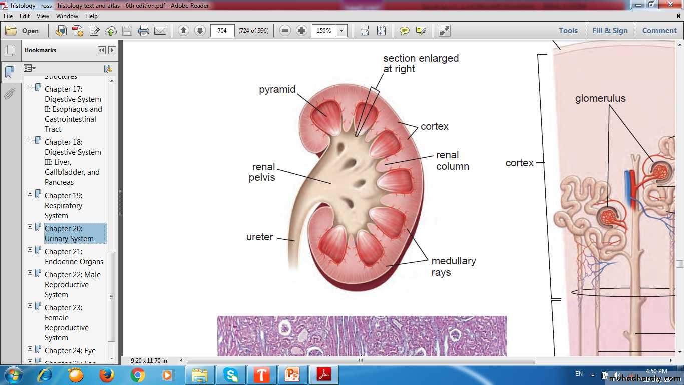Open the Fill & Sign pane

(609, 31)
